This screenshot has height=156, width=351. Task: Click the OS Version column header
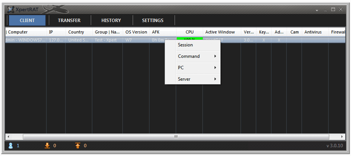[x=136, y=32]
